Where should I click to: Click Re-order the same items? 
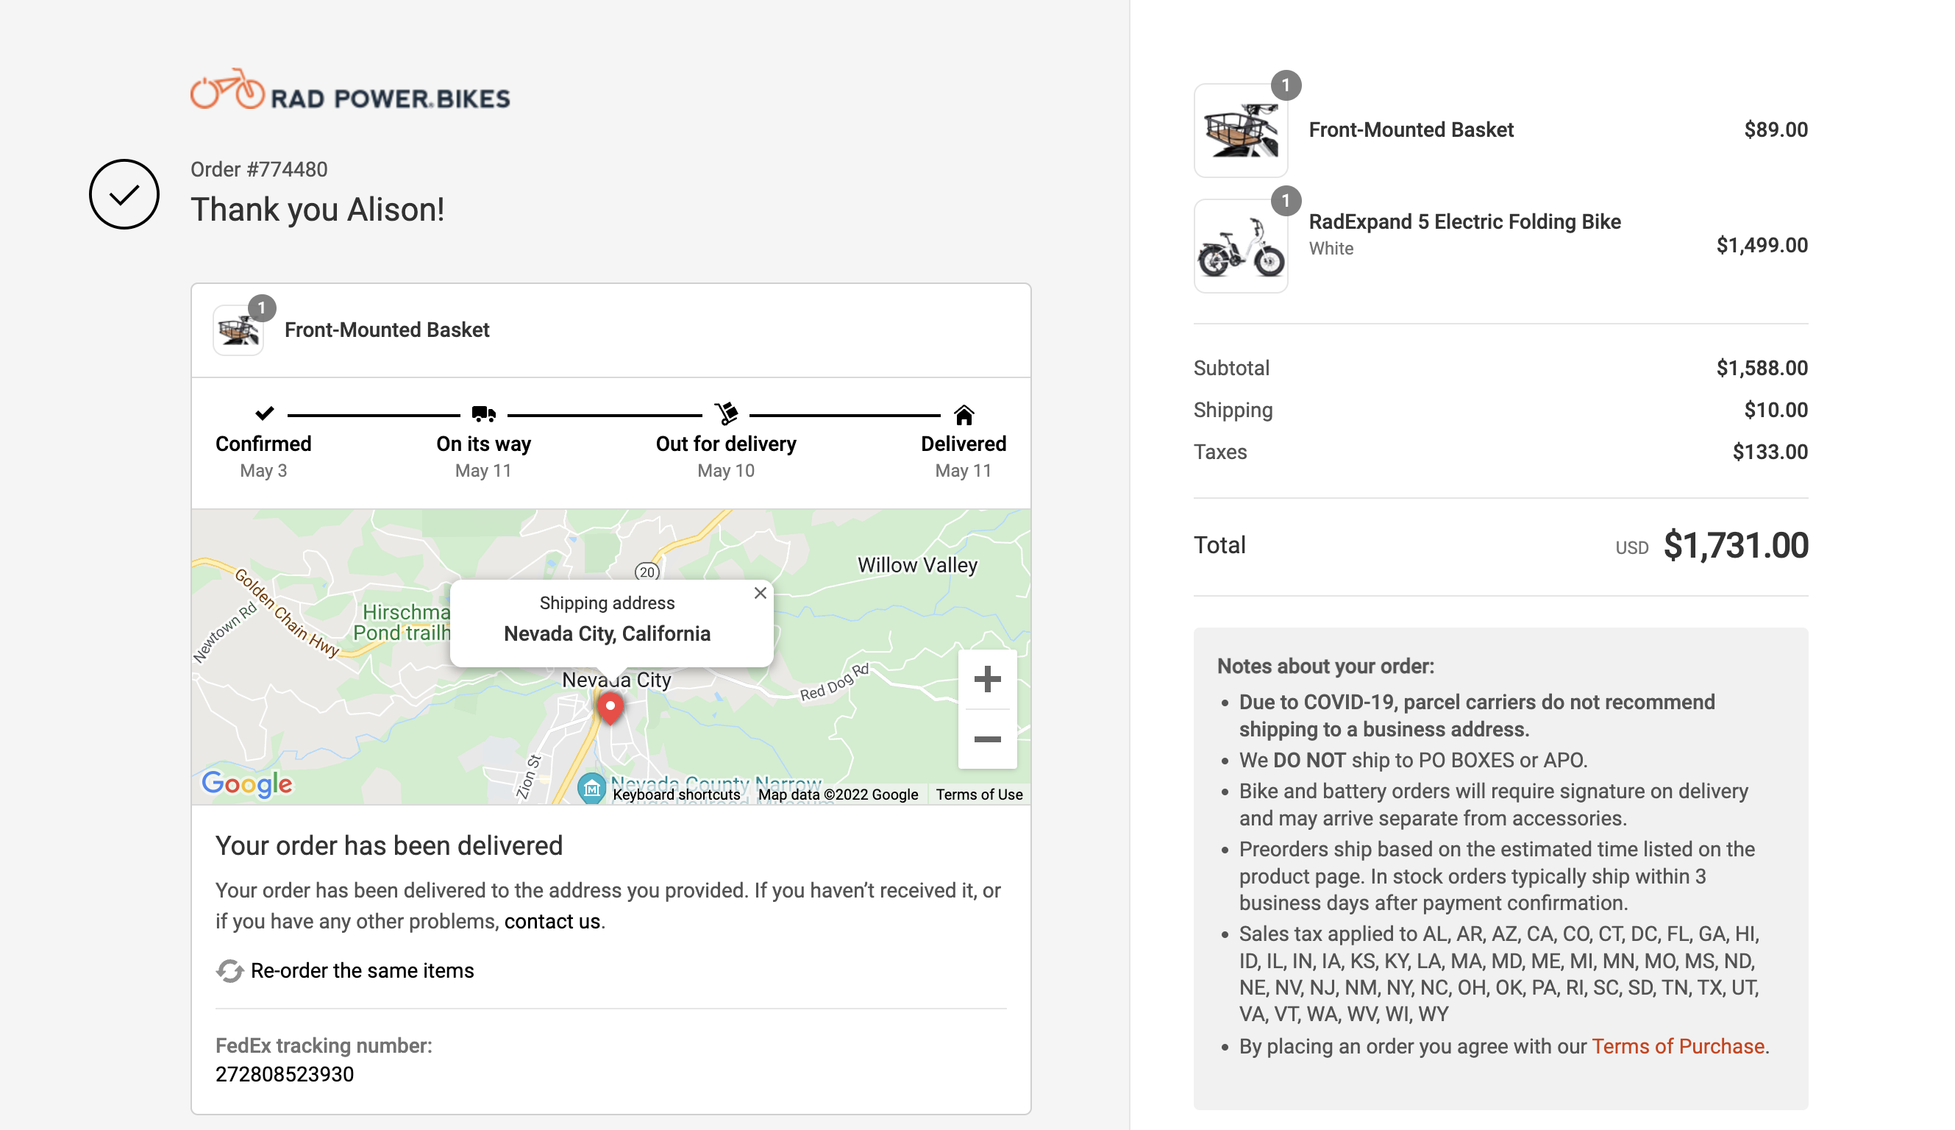point(362,971)
